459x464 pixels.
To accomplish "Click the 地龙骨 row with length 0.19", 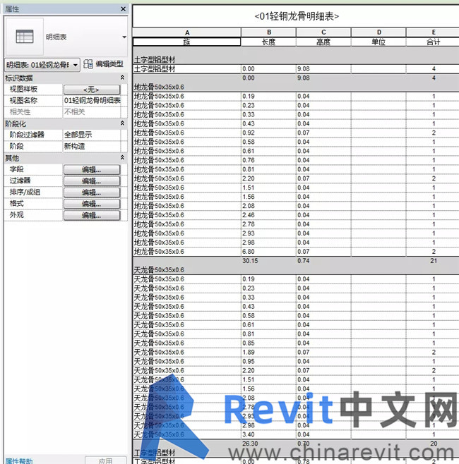I will pyautogui.click(x=296, y=96).
